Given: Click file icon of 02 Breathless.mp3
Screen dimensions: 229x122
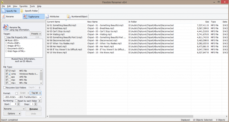Looking at the screenshot, I should coord(48,28).
